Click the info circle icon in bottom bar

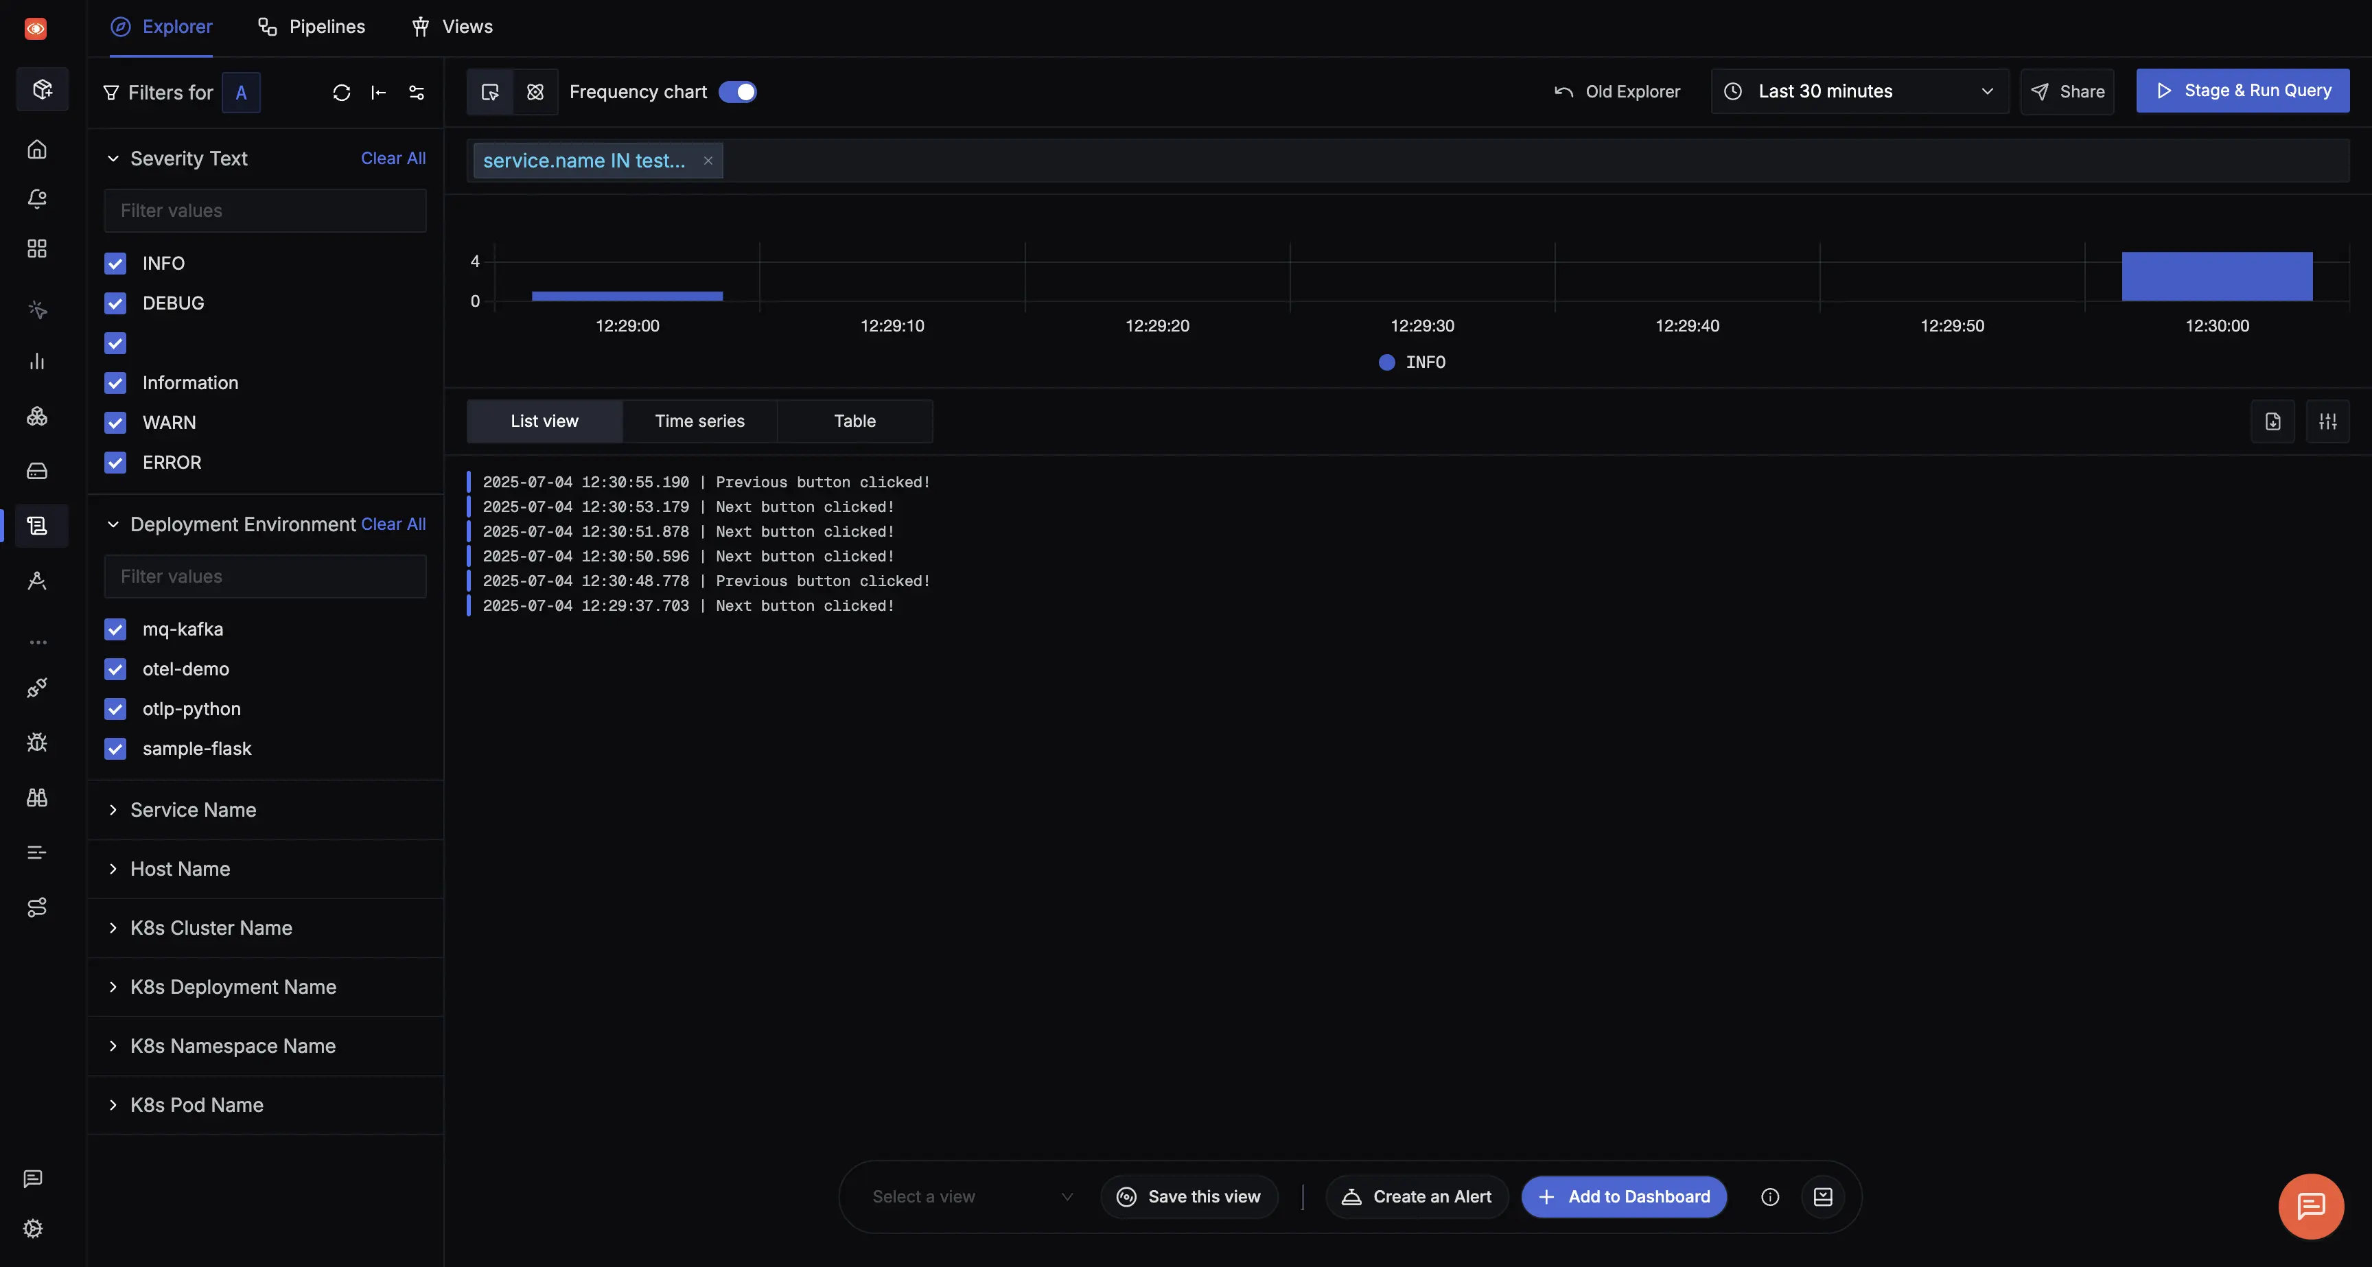(x=1770, y=1197)
